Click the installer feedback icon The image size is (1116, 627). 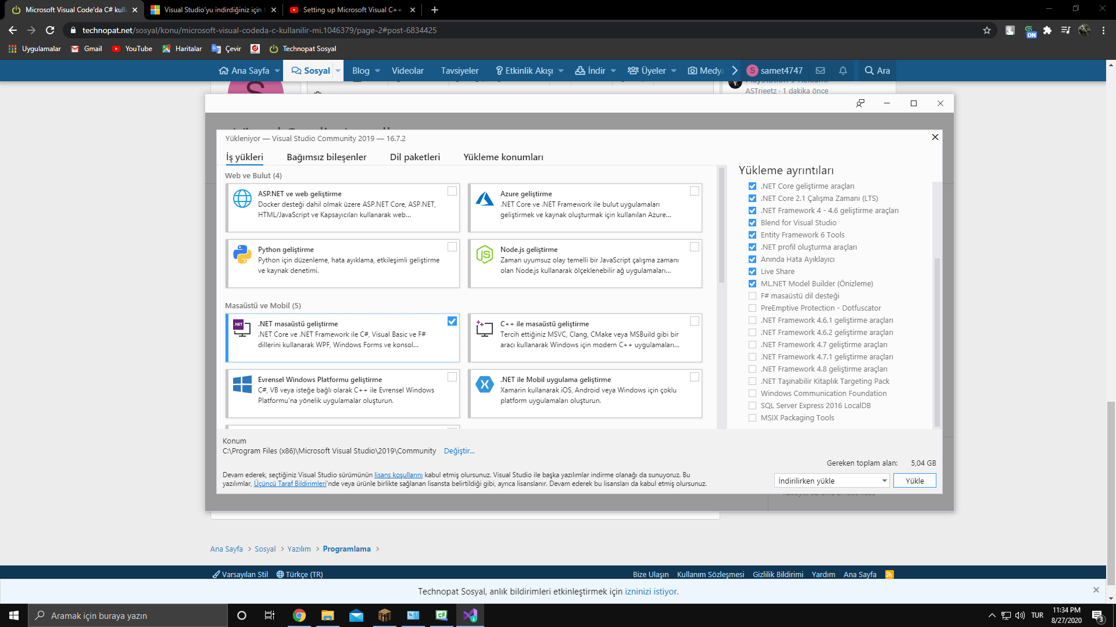(x=860, y=103)
